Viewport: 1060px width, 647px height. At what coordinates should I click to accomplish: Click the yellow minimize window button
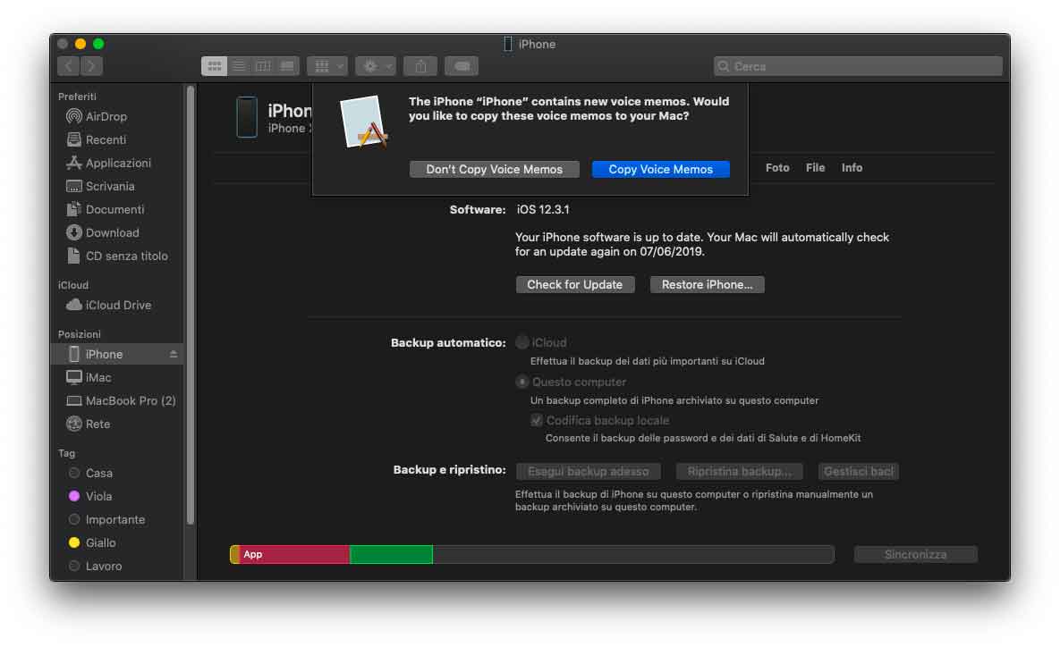tap(81, 44)
